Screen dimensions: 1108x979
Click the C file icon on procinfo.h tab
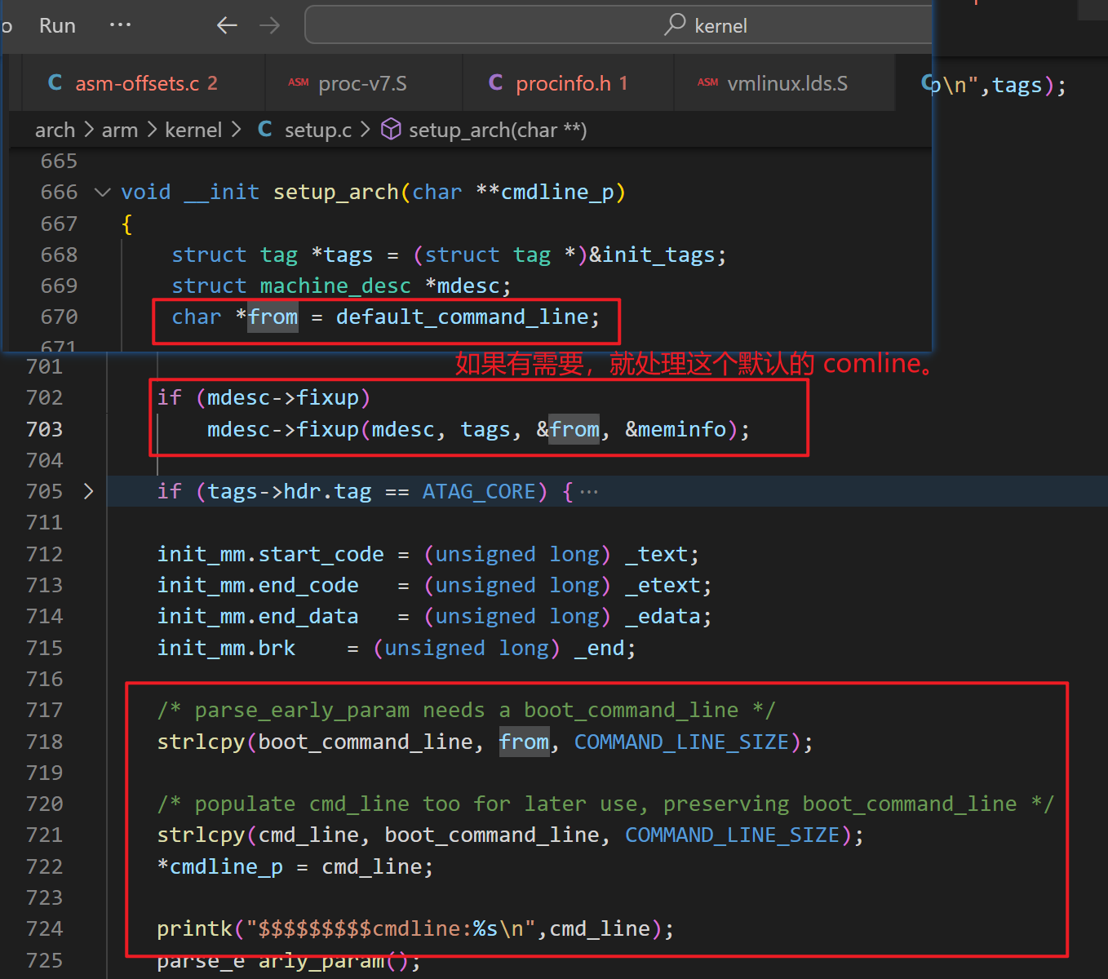click(495, 82)
